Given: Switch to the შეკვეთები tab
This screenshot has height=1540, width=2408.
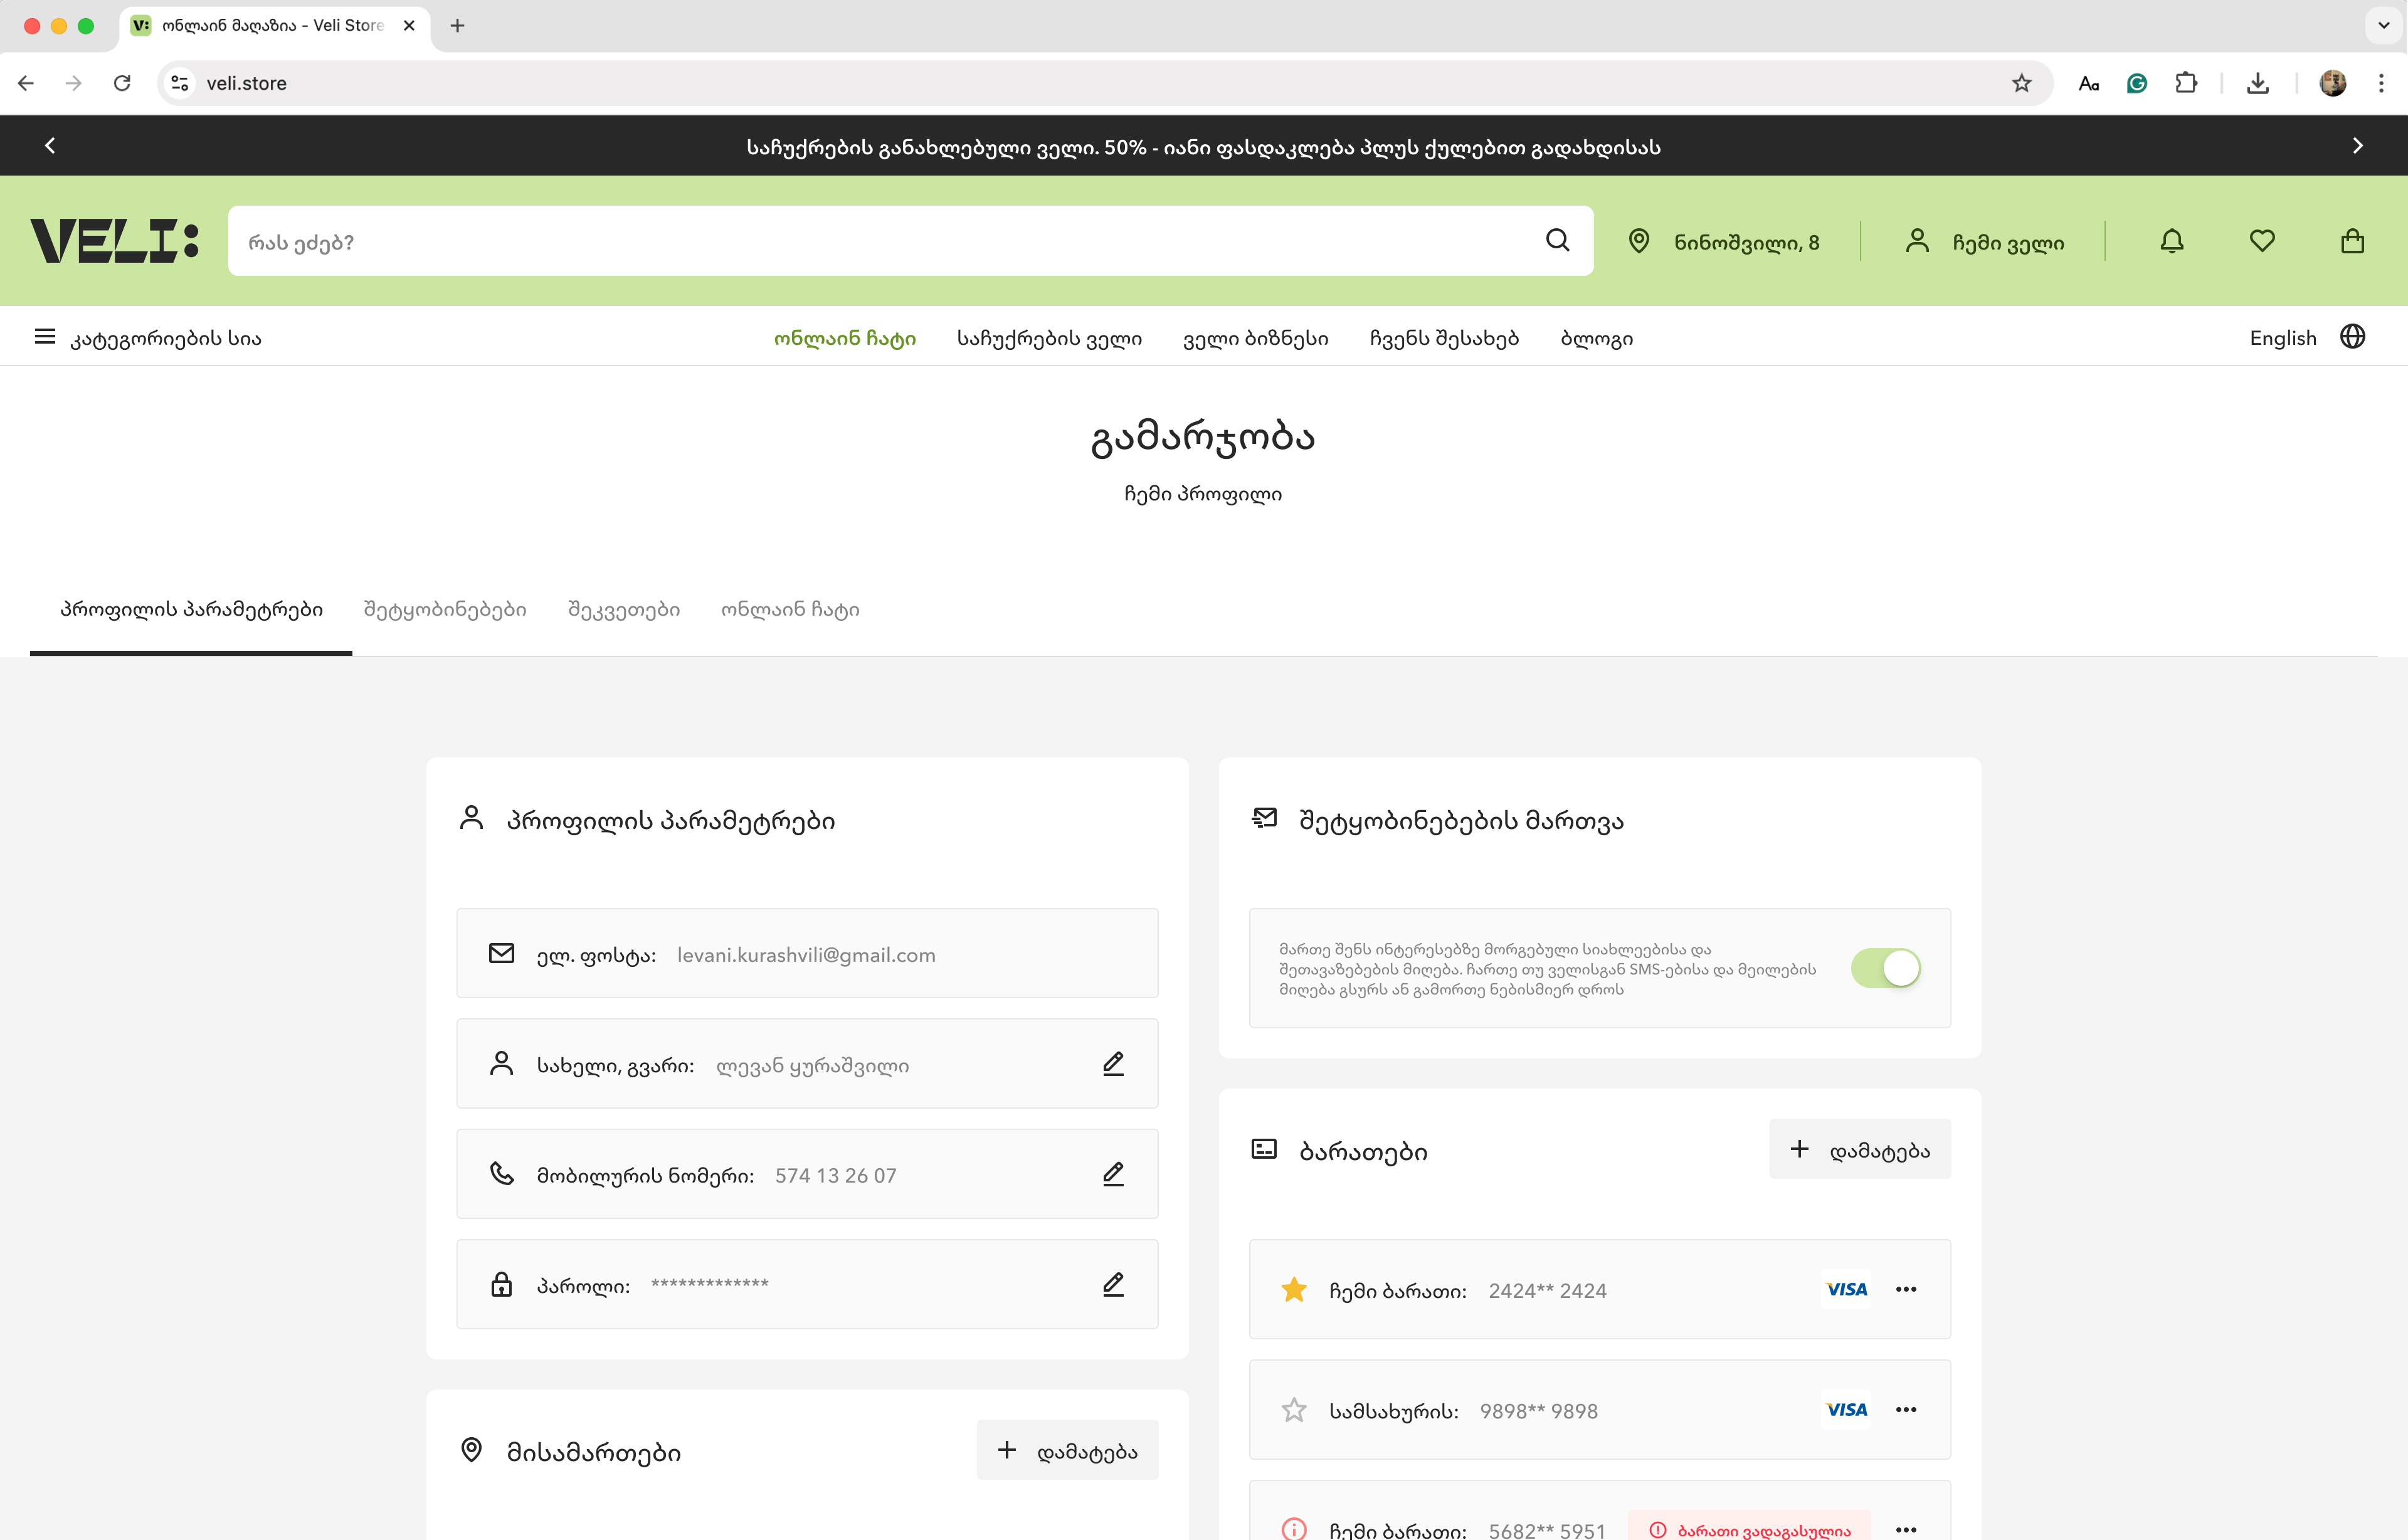Looking at the screenshot, I should (x=624, y=609).
